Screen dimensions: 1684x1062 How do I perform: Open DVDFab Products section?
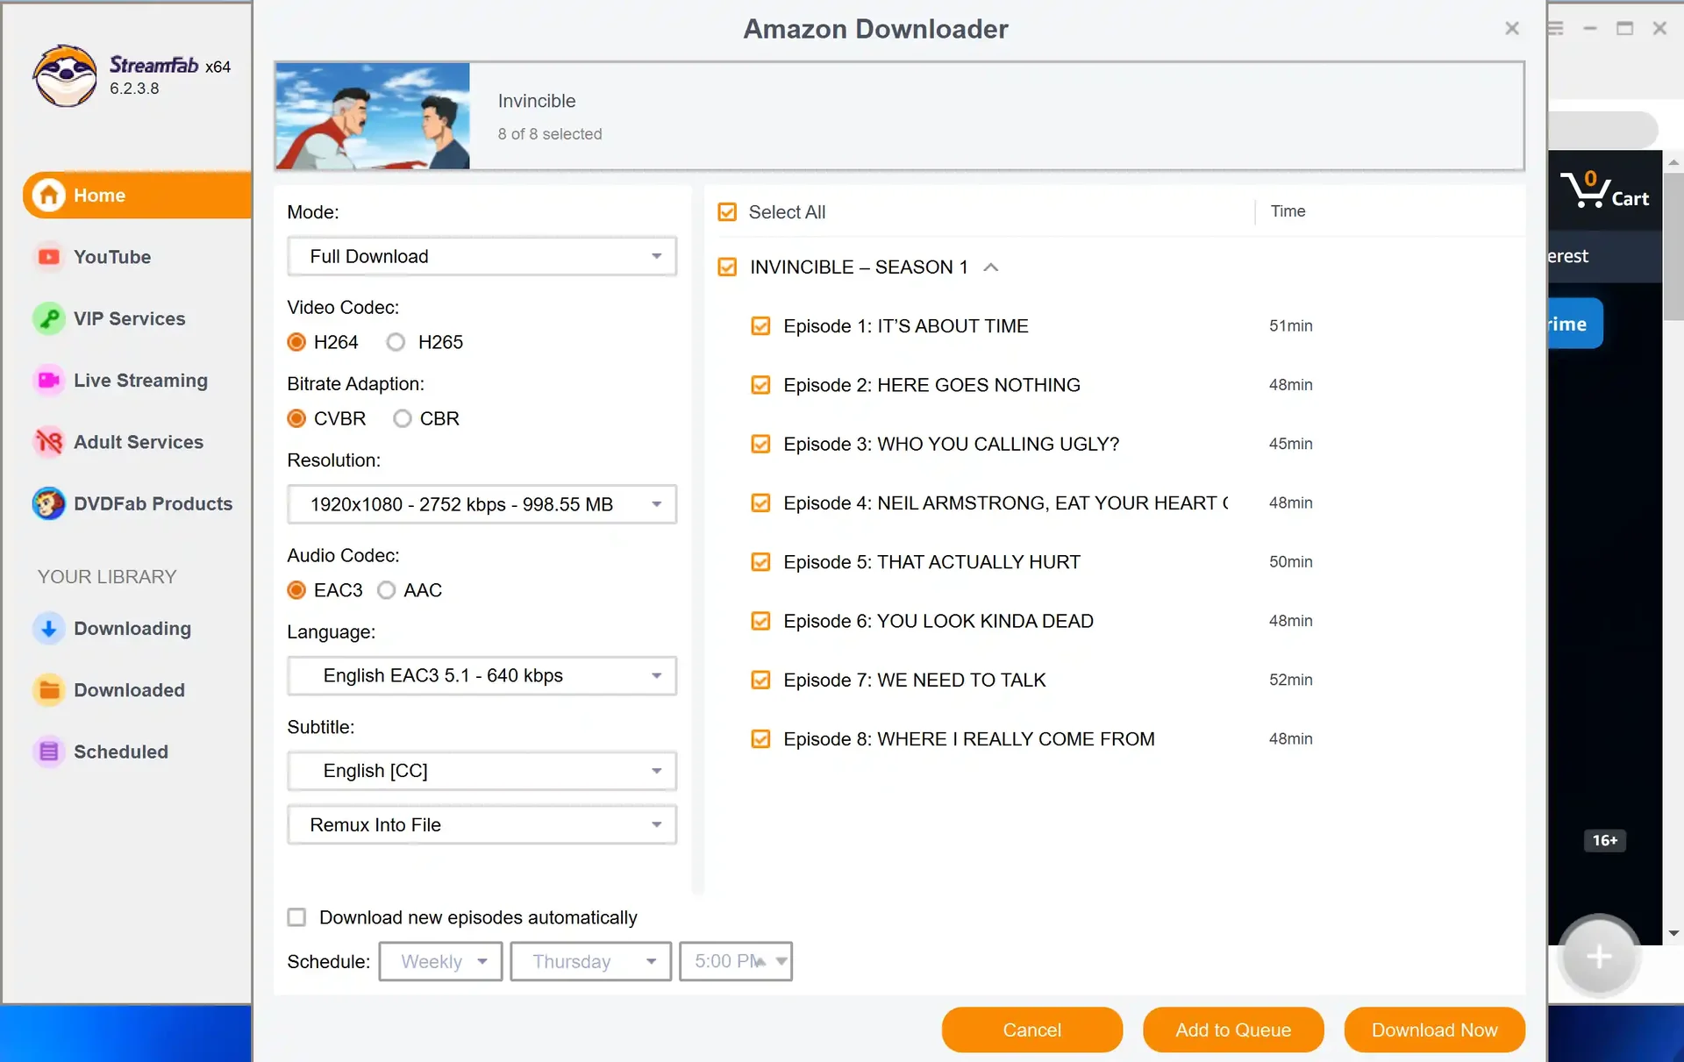pos(153,503)
